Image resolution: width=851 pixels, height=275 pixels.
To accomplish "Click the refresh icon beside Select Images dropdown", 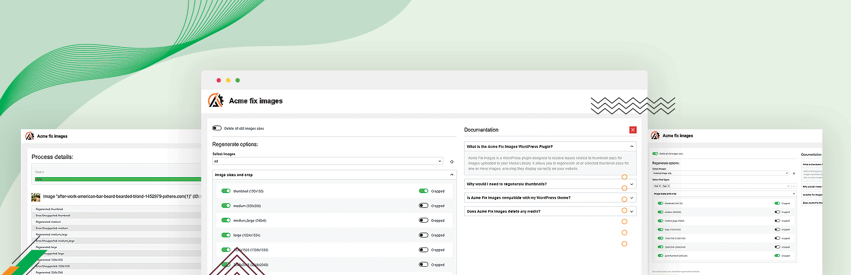I will click(451, 162).
